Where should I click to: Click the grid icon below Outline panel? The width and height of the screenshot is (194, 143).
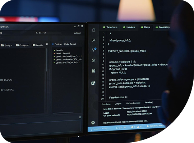point(80,117)
